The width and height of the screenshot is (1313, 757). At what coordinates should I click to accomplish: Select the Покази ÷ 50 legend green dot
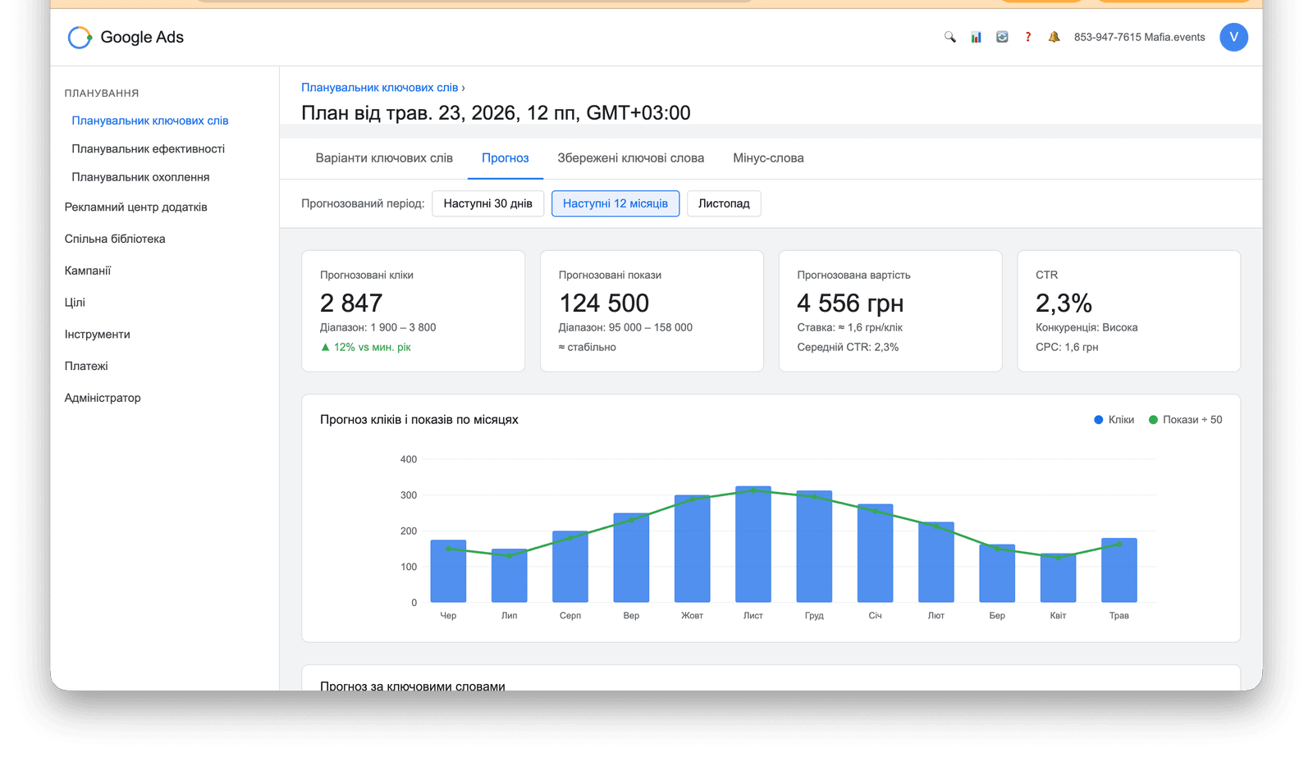tap(1153, 420)
